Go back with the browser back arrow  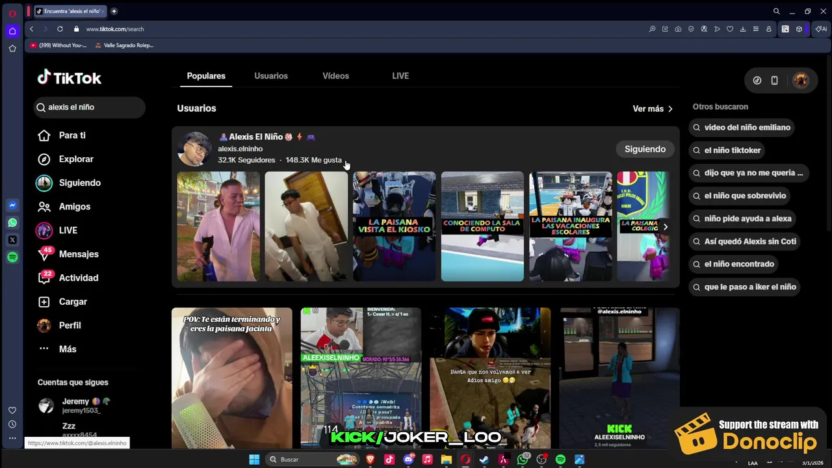click(31, 29)
